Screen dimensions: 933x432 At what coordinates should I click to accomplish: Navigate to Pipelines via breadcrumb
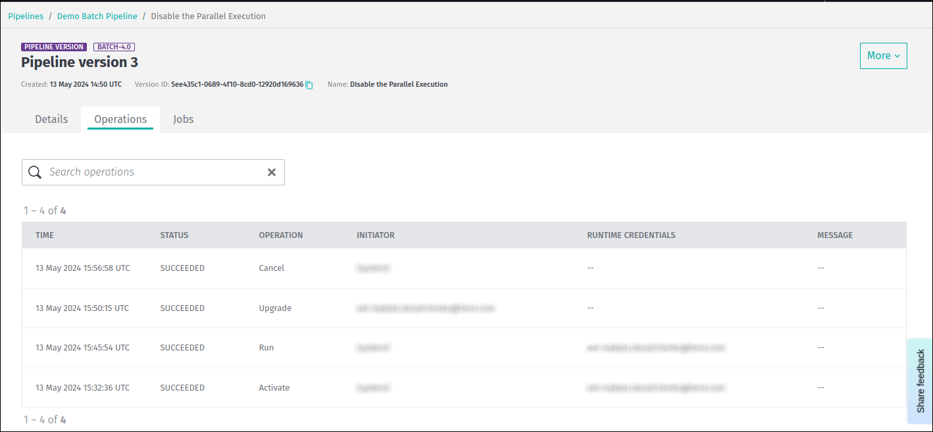26,16
